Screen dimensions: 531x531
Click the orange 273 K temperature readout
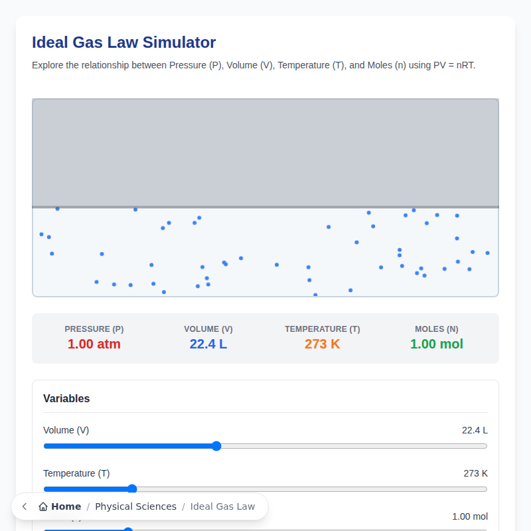click(323, 344)
